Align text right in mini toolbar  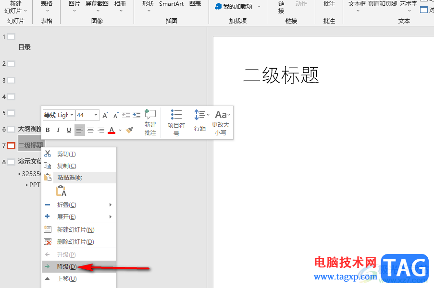101,130
